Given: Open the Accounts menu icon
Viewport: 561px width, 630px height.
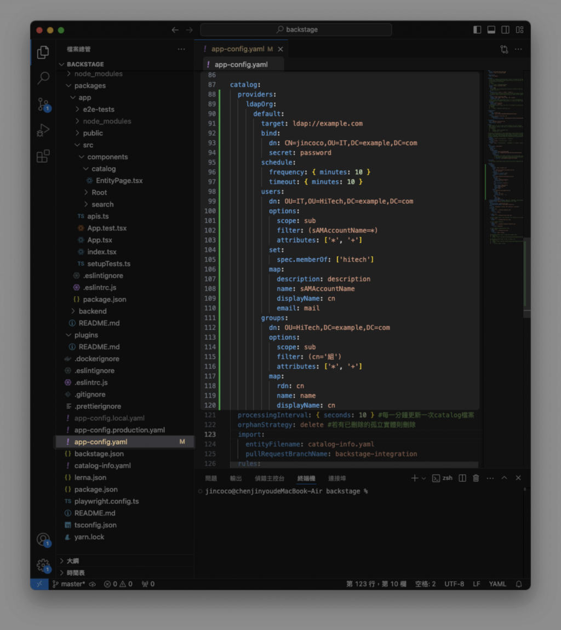Looking at the screenshot, I should click(43, 540).
